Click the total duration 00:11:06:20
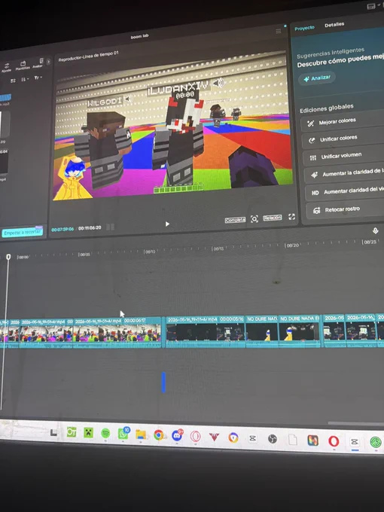 90,228
